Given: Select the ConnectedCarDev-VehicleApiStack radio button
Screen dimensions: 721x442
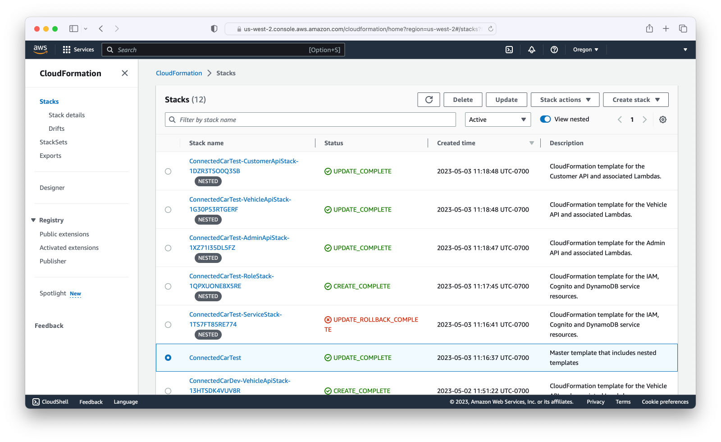Looking at the screenshot, I should (x=168, y=391).
